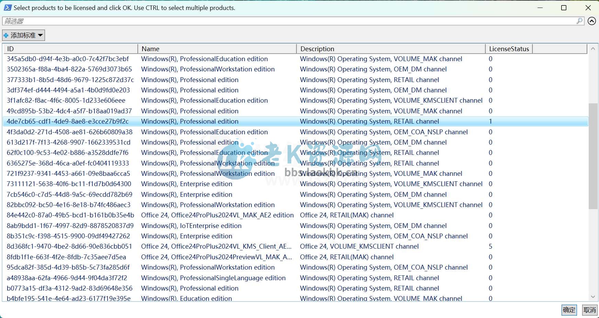
Task: Select row 377333b1-8b5d-48d6-9679-1225c872d37c
Action: click(x=295, y=80)
